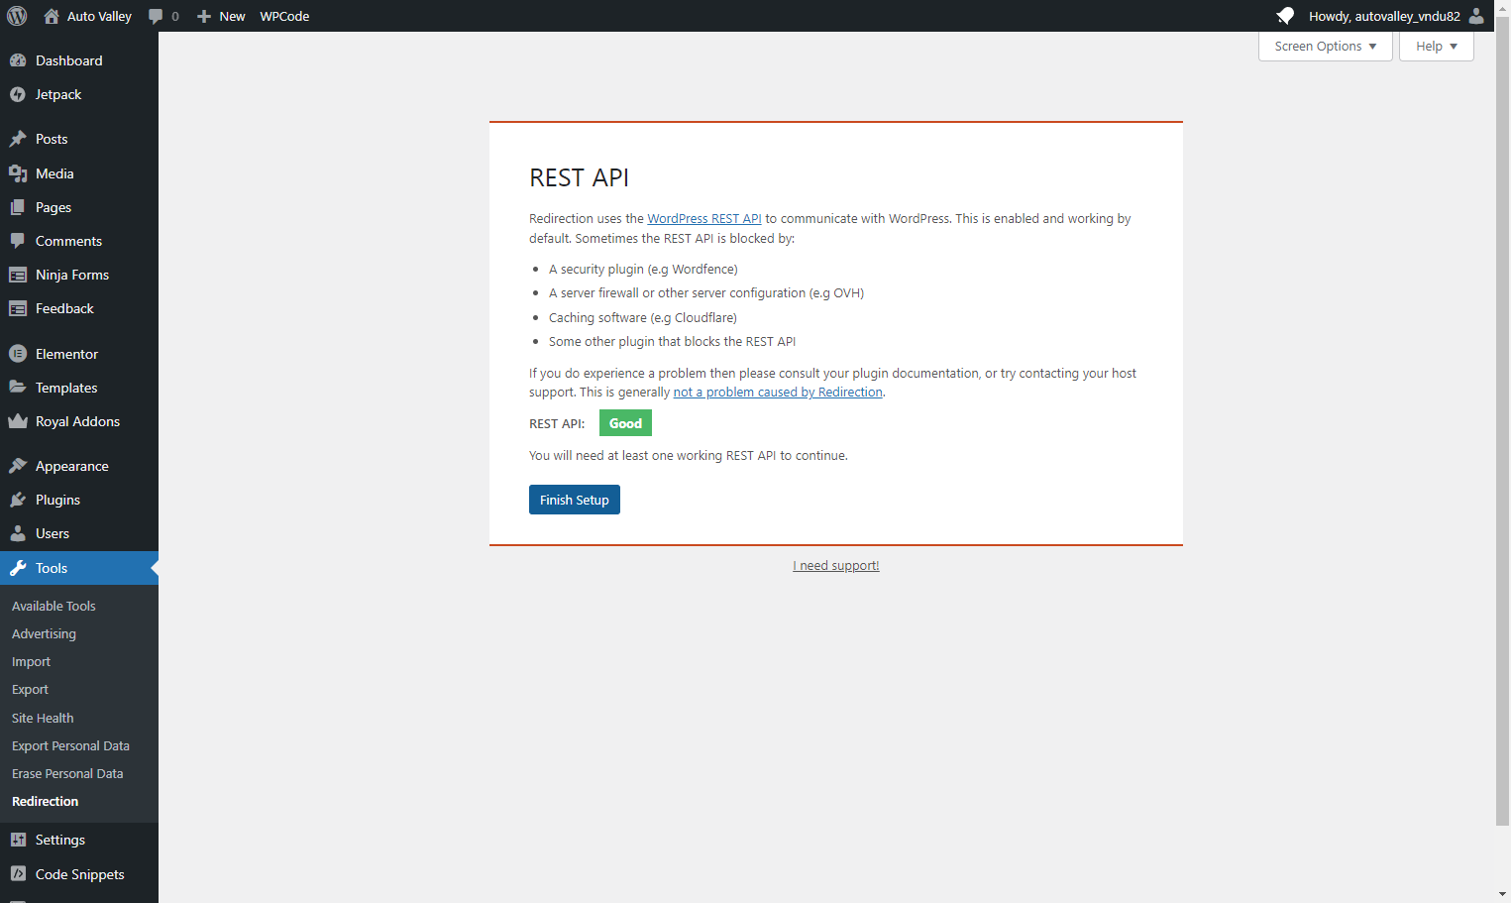
Task: Click the Posts pushpin icon
Action: click(18, 139)
